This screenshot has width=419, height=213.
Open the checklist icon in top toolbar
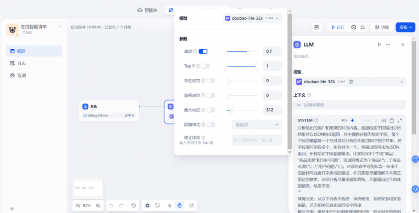[362, 27]
